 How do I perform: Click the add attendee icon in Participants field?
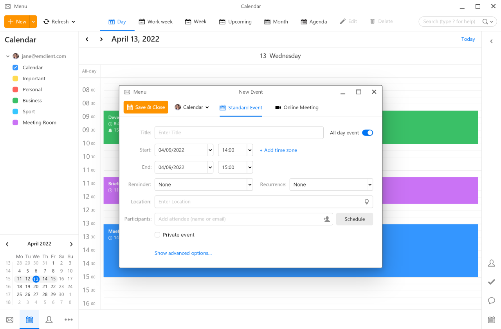click(x=327, y=219)
